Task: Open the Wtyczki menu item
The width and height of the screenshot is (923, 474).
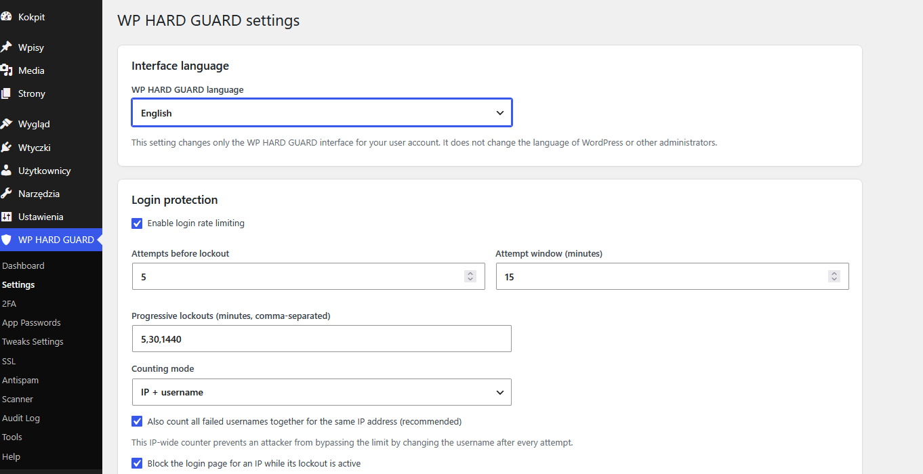Action: (x=51, y=148)
